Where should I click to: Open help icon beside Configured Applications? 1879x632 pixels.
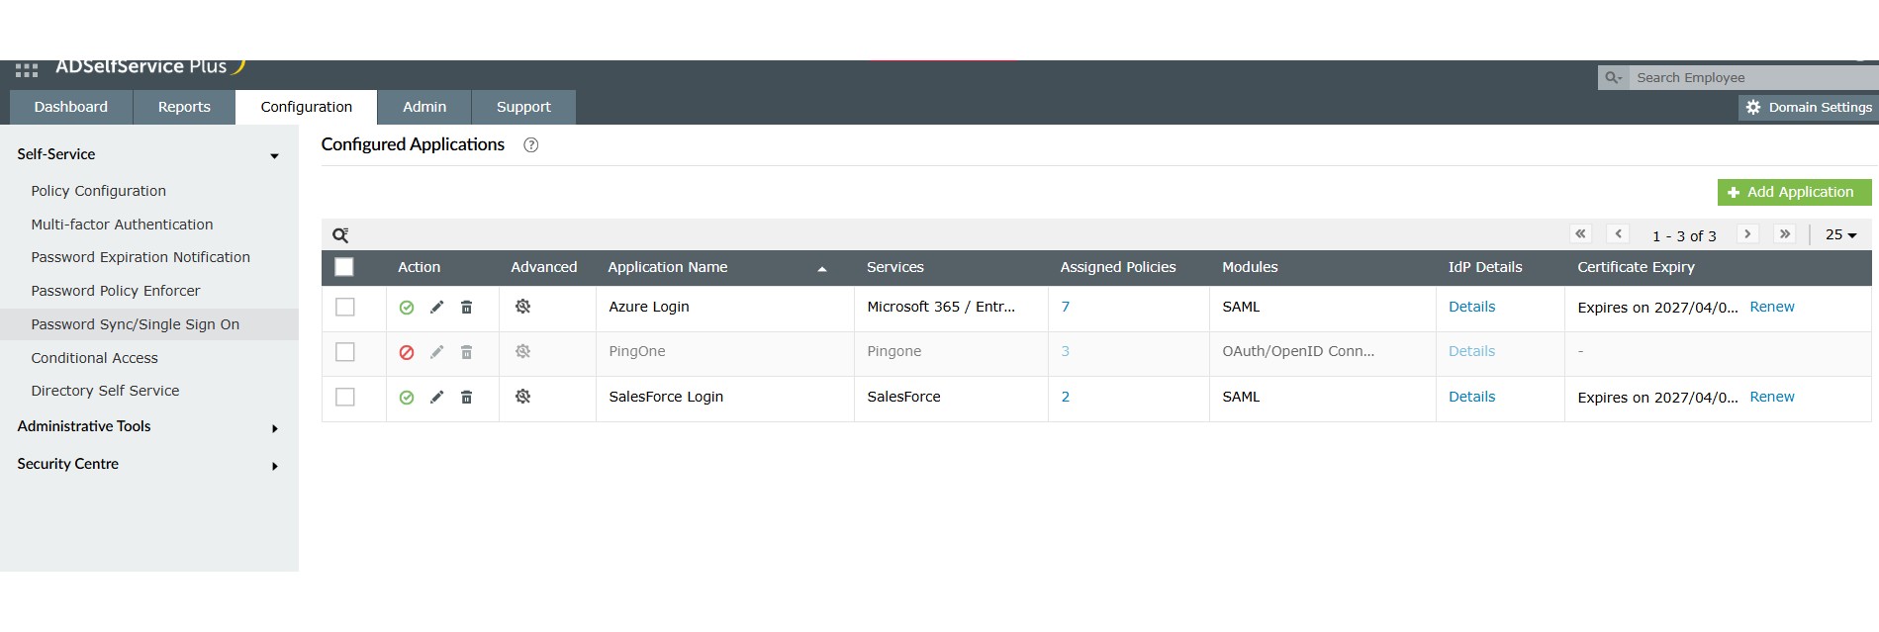pyautogui.click(x=530, y=145)
